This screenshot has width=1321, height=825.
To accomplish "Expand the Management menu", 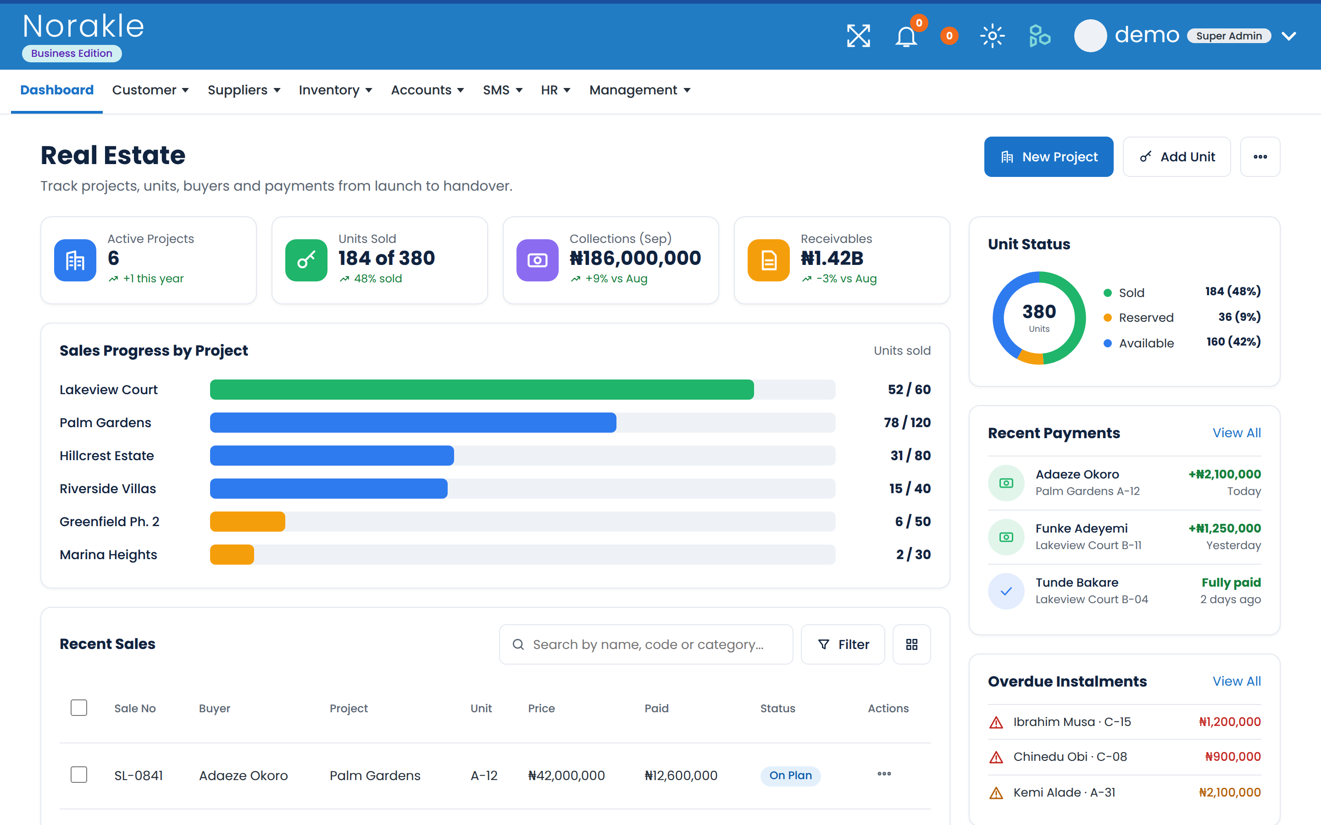I will pos(640,90).
